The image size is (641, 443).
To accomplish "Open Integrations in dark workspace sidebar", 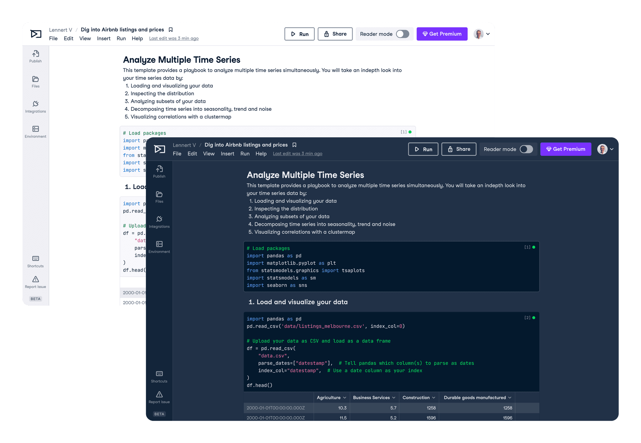I will tap(159, 222).
